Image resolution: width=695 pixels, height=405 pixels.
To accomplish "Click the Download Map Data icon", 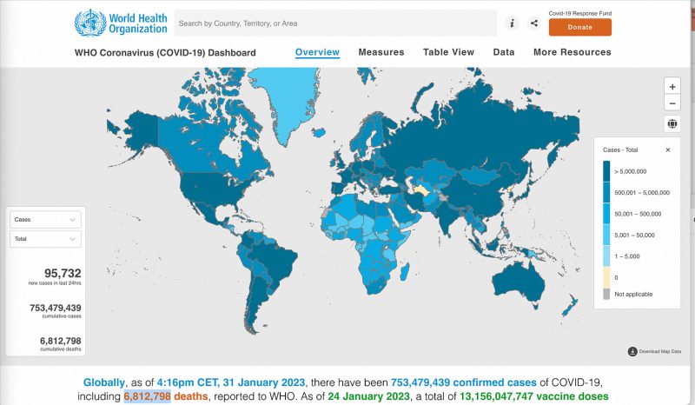I will click(632, 351).
